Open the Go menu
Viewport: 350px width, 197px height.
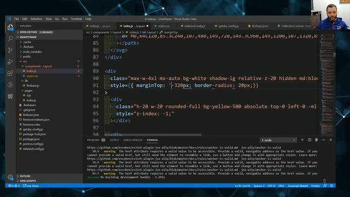(x=57, y=19)
